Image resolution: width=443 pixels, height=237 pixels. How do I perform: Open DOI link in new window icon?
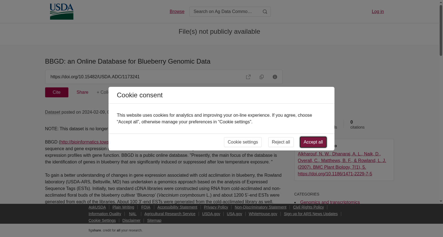[x=248, y=77]
